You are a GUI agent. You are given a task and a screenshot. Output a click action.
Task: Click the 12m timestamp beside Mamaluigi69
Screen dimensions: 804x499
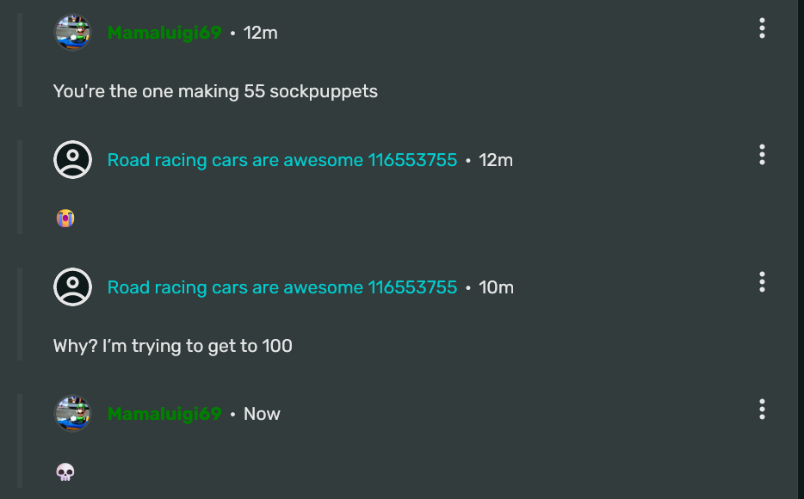tap(261, 33)
